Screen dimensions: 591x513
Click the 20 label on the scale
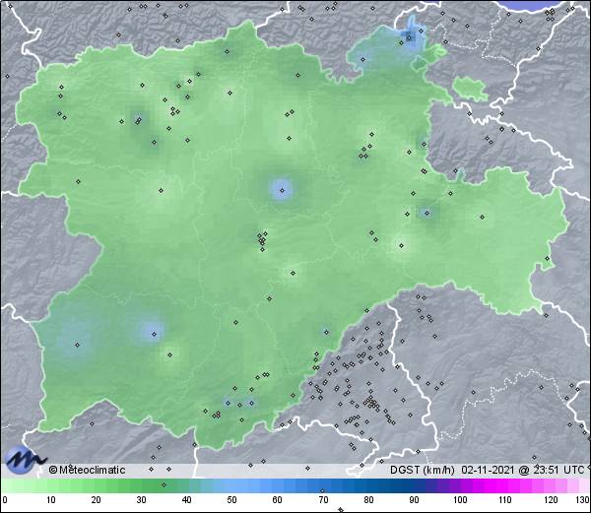click(x=97, y=500)
